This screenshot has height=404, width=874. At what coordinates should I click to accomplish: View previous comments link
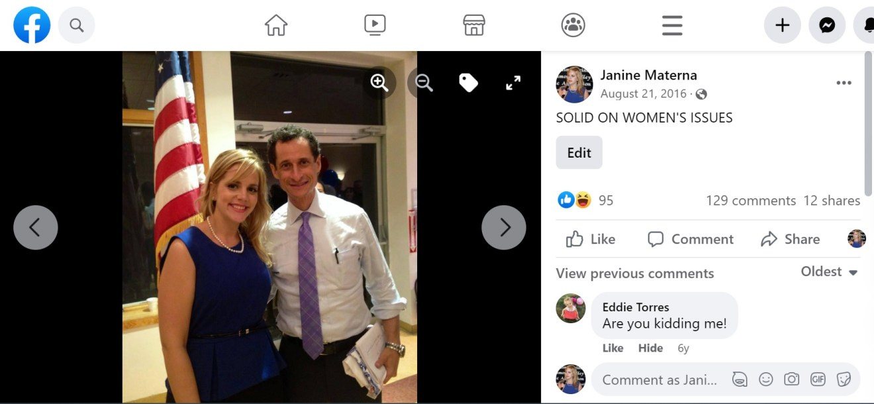pyautogui.click(x=635, y=274)
